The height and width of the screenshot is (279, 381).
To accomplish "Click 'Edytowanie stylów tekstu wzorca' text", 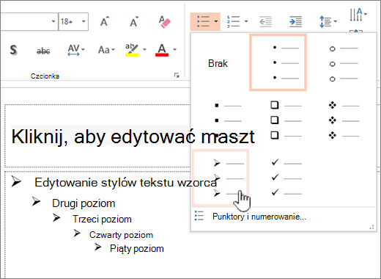I will (x=125, y=183).
